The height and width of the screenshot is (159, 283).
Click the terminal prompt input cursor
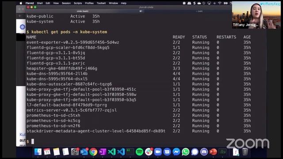pos(33,141)
